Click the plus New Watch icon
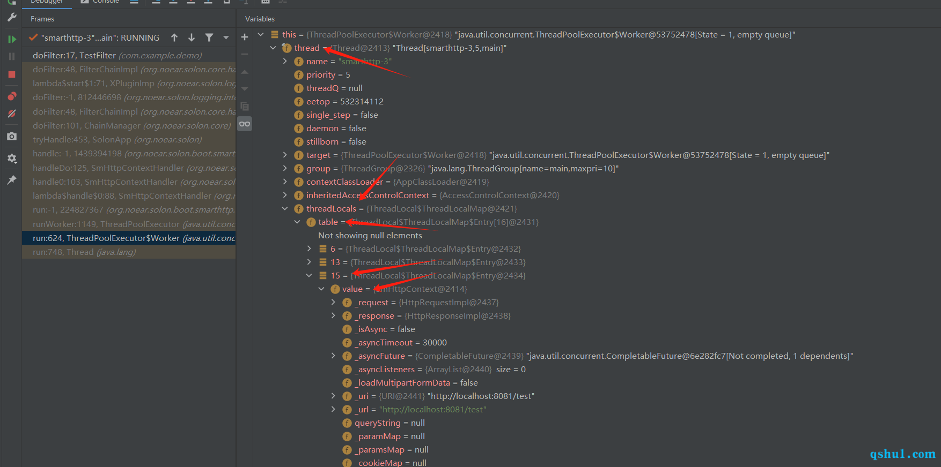Viewport: 941px width, 467px height. [x=245, y=37]
